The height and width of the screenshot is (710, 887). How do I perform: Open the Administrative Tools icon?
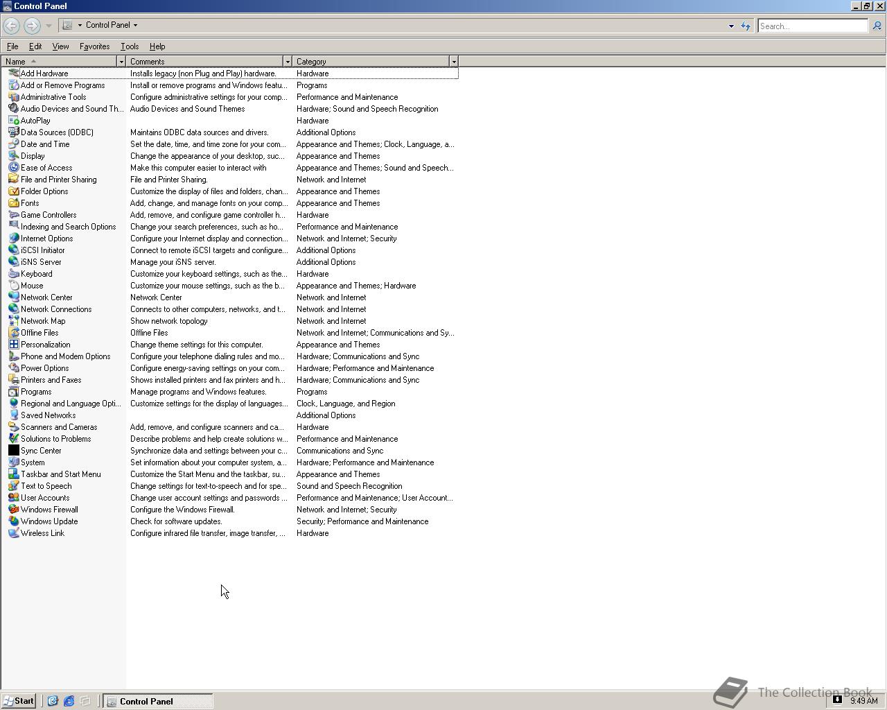pos(13,97)
